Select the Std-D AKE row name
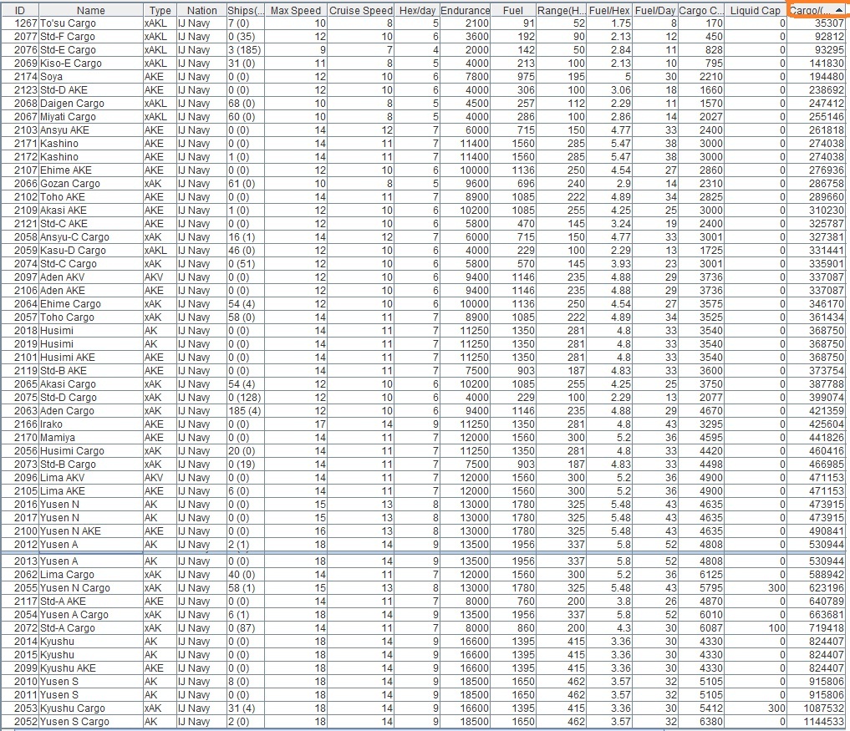 point(91,90)
